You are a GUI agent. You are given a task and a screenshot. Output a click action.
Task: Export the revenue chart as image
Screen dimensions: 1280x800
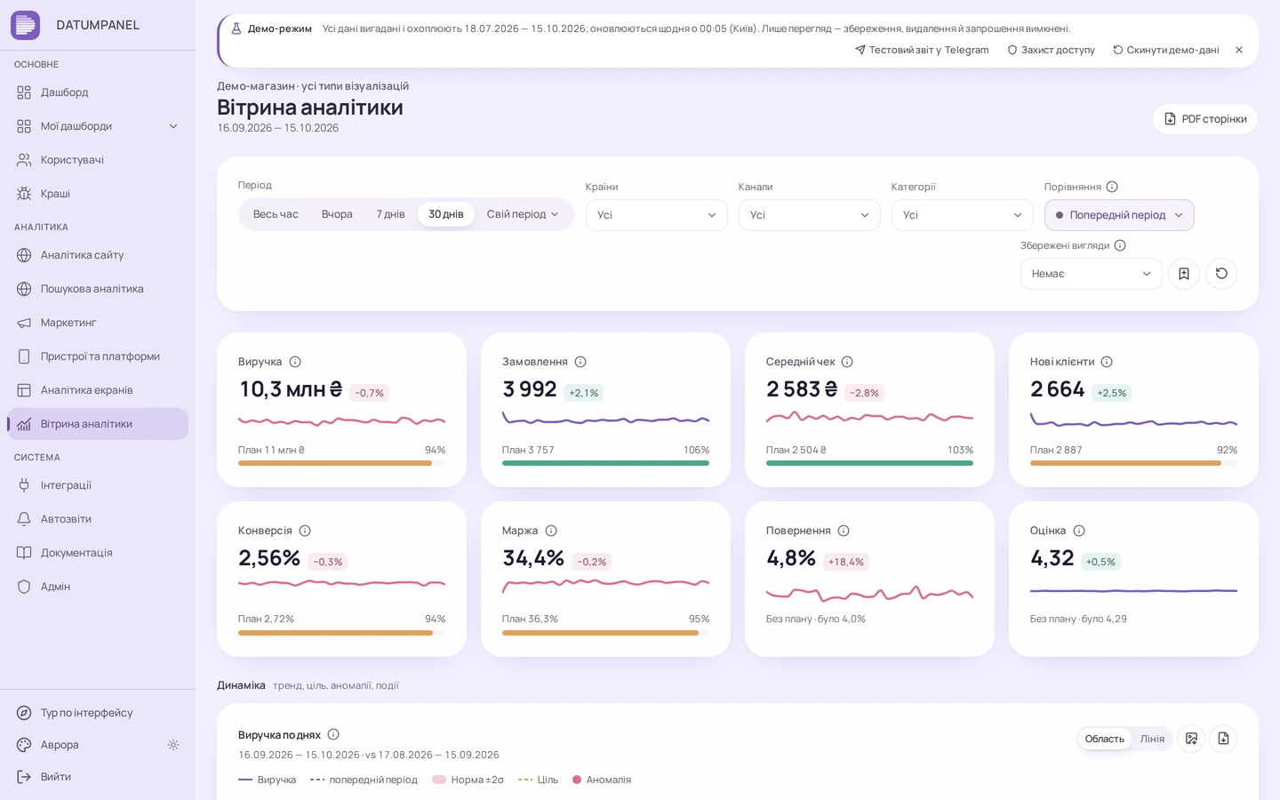(1191, 739)
